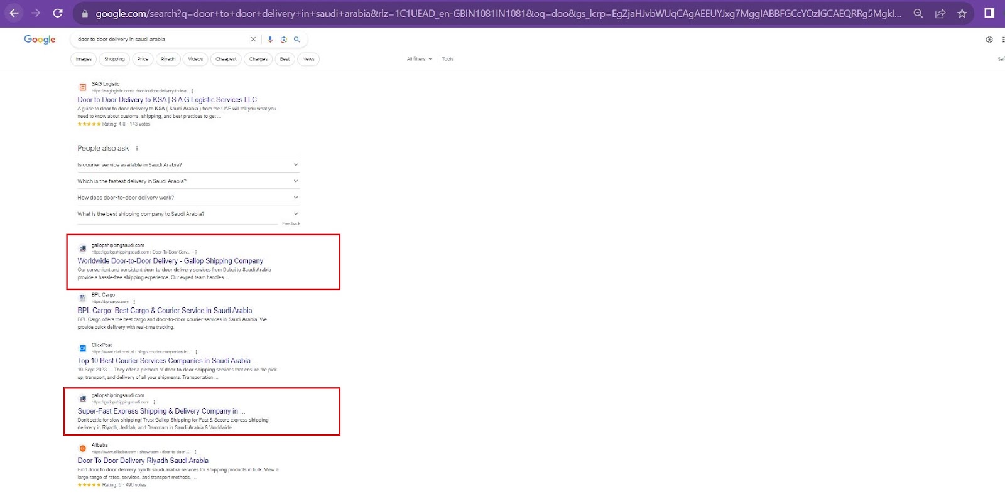Open three-dot menu for SAG Logistic result
The height and width of the screenshot is (497, 1005).
click(x=192, y=91)
